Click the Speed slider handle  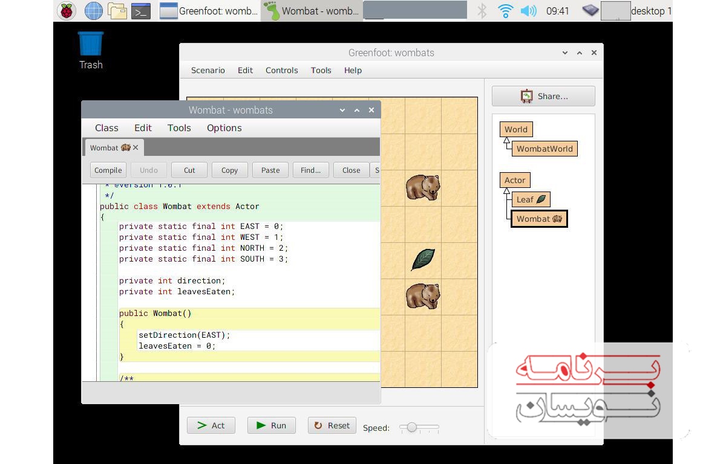click(x=412, y=428)
